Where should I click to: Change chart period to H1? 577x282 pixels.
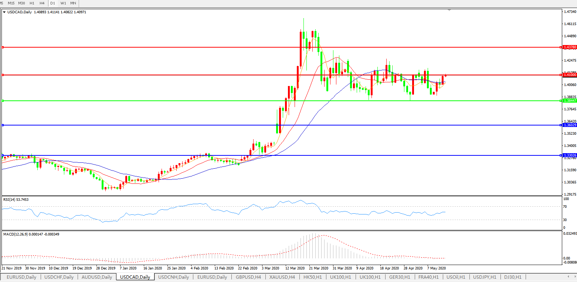[x=32, y=3]
